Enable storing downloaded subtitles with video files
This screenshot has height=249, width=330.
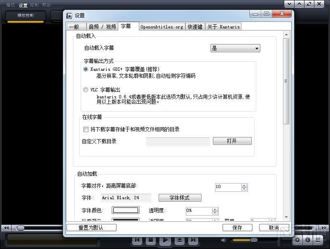coord(86,130)
